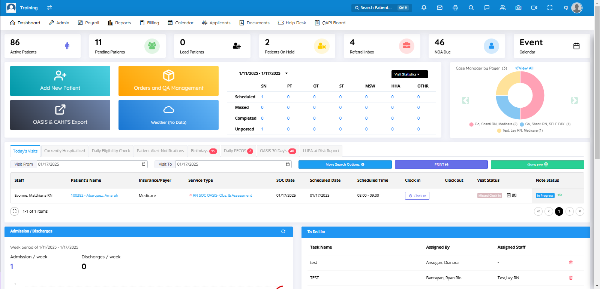
Task: Delete the 'test' to-do task
Action: [x=571, y=262]
